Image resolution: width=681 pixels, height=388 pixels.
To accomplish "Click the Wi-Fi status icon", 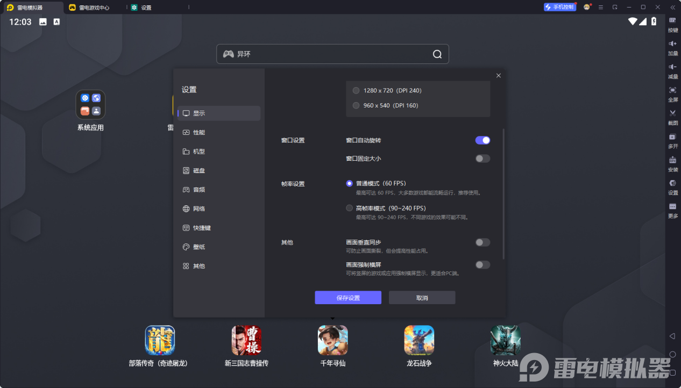I will pyautogui.click(x=633, y=21).
